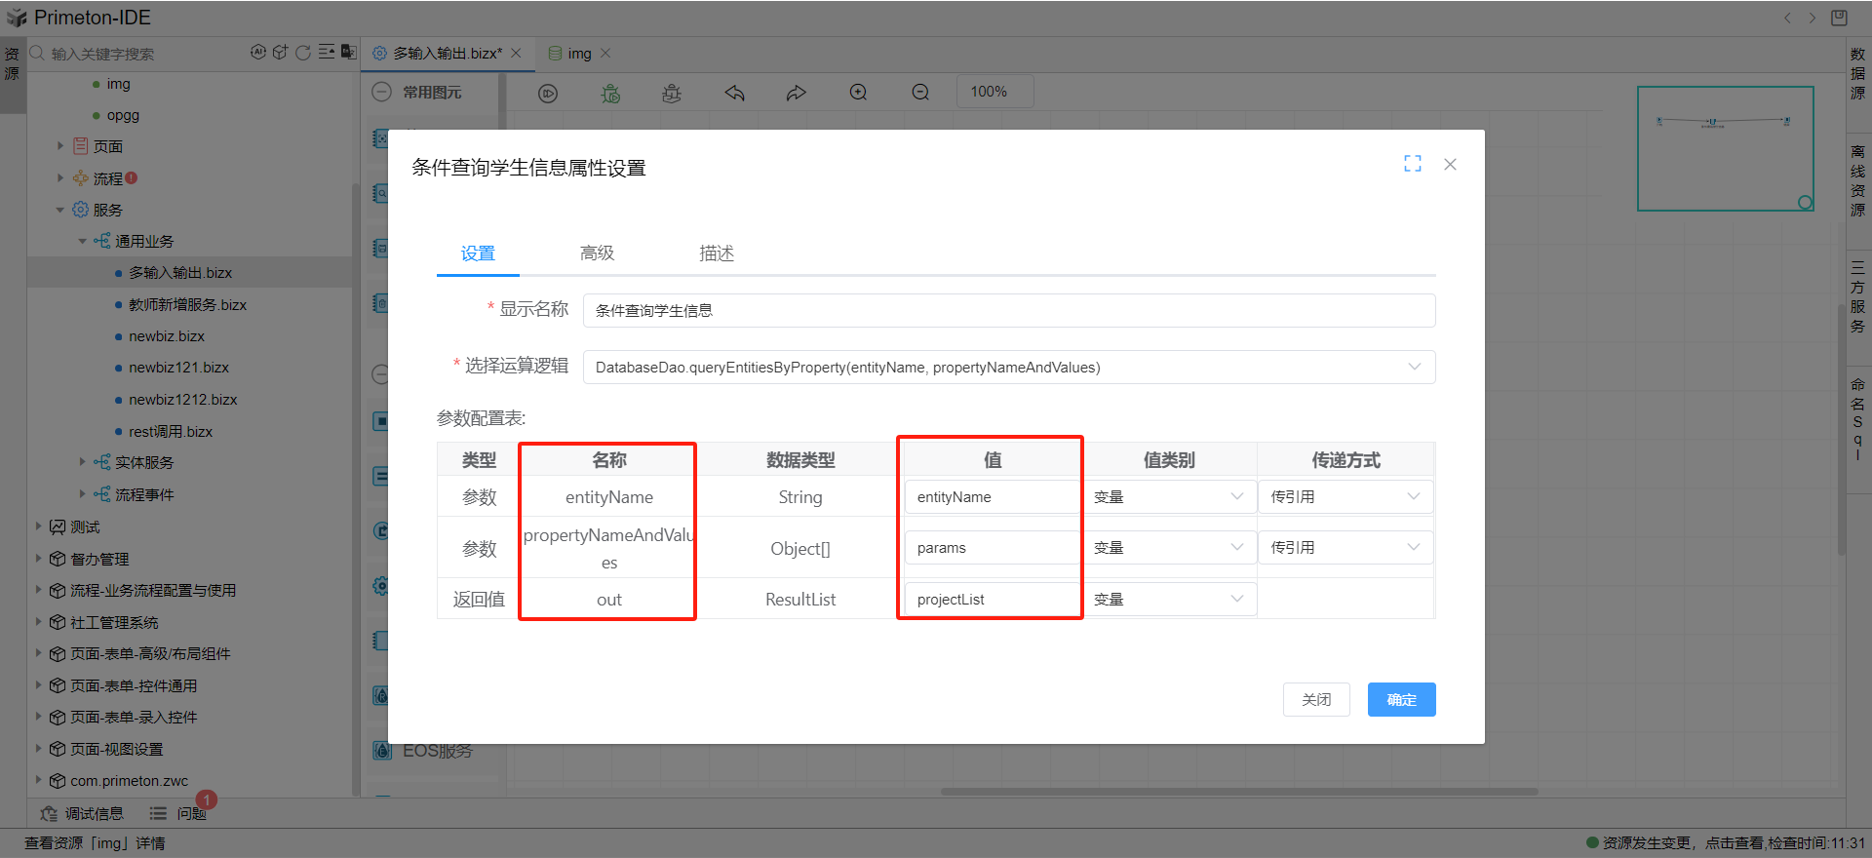Click the save icon at top right

(1839, 18)
